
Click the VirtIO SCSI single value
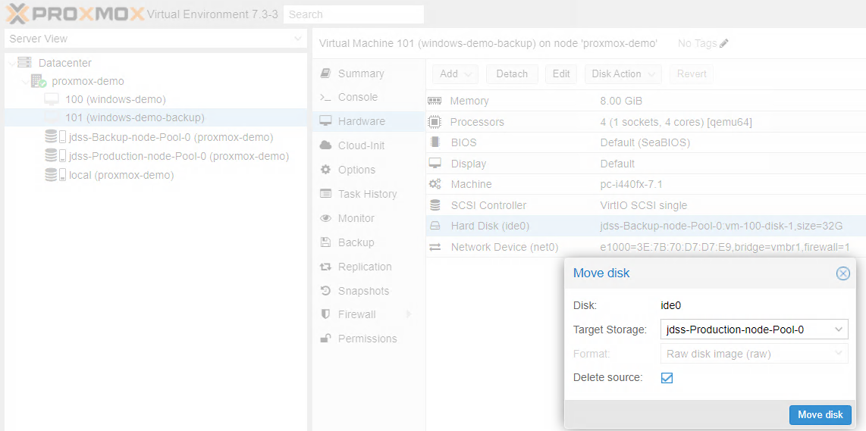643,205
